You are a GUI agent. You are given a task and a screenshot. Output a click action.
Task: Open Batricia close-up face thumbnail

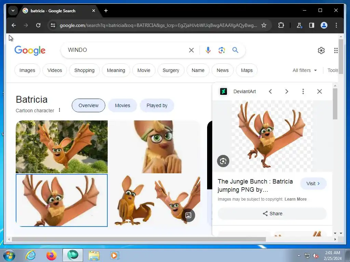coord(154,147)
